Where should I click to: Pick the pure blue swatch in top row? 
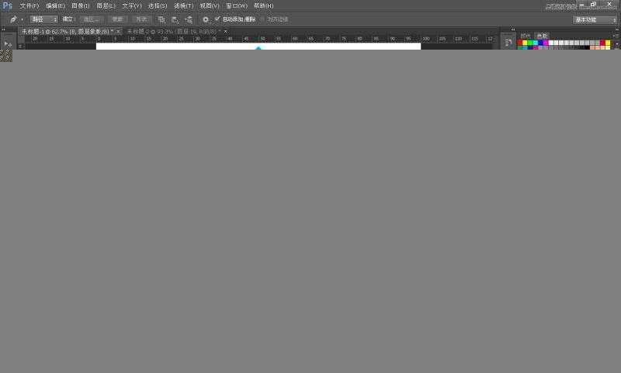pos(540,43)
